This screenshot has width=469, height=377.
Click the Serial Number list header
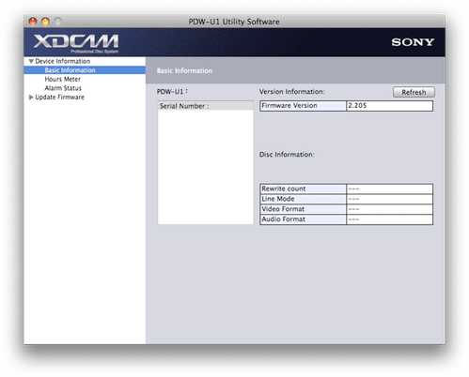point(206,106)
